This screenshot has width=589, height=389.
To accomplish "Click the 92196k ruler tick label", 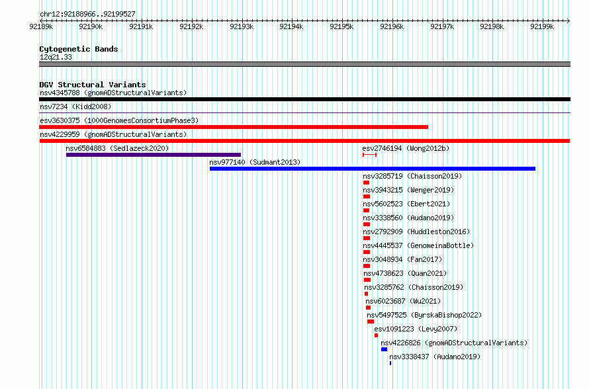I will (392, 26).
